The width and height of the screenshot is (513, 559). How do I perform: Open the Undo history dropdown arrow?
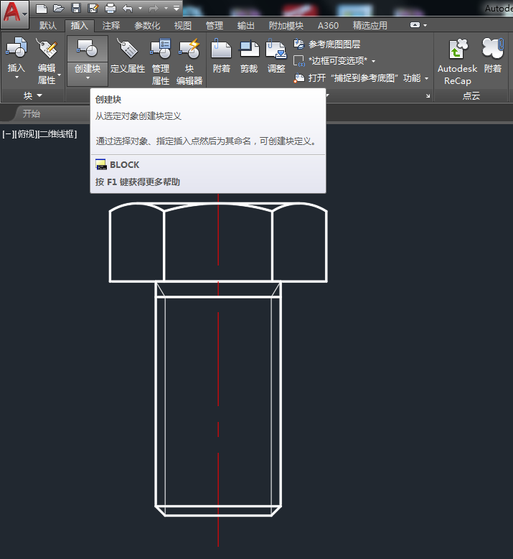tap(140, 8)
